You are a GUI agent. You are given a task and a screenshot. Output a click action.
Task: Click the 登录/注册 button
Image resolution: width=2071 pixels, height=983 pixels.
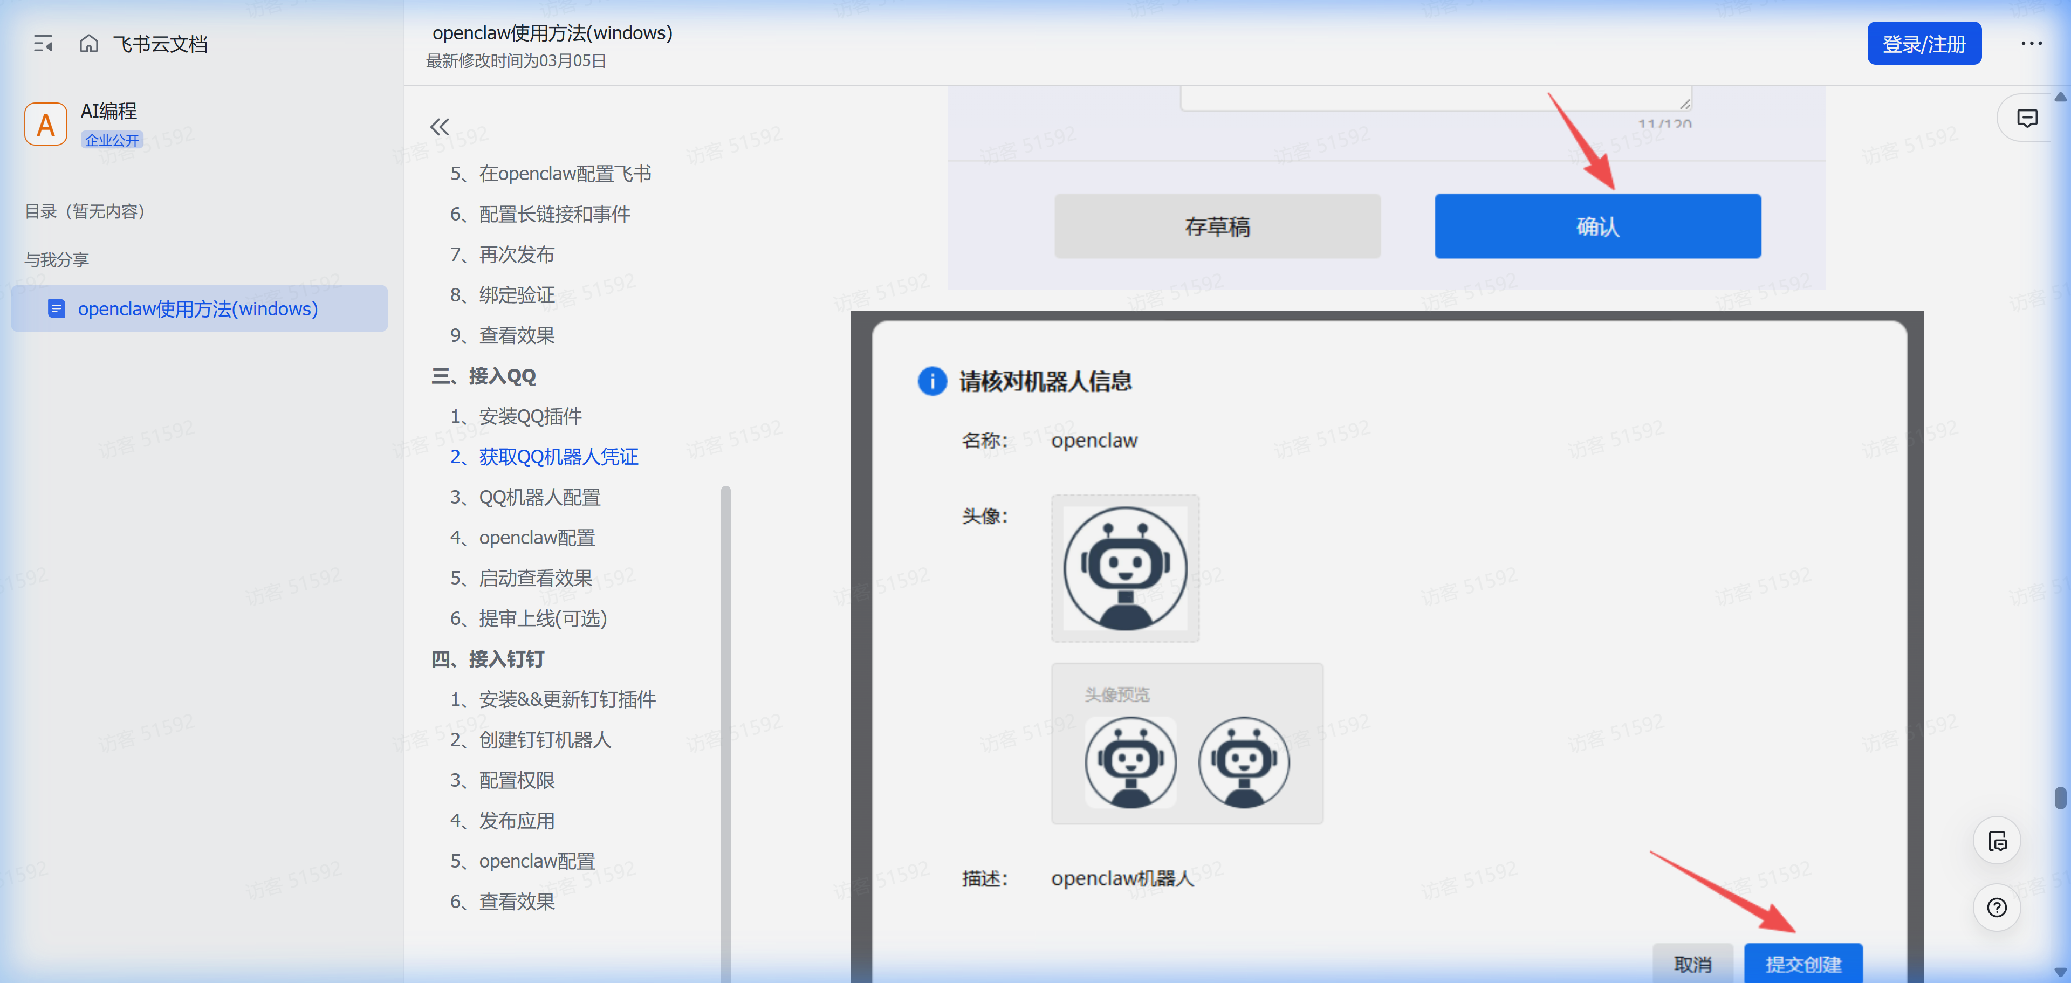(1924, 43)
